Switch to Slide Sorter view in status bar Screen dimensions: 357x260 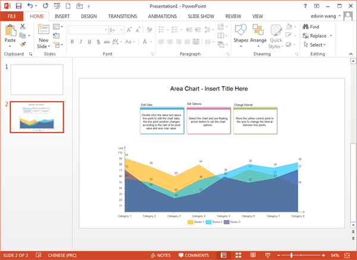[237, 255]
